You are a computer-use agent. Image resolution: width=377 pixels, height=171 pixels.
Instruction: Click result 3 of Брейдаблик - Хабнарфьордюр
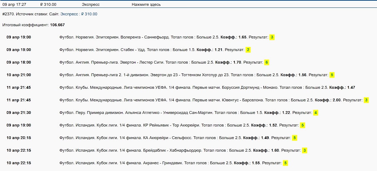point(305,150)
